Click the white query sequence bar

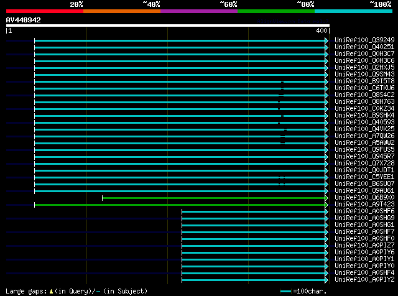tap(168, 25)
